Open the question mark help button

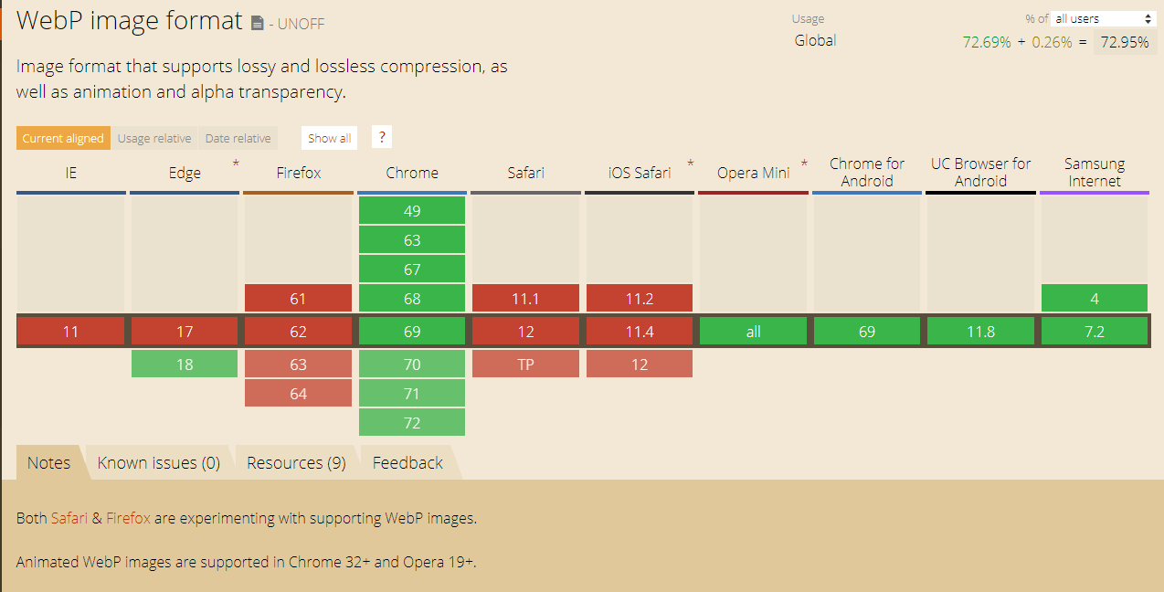[383, 137]
